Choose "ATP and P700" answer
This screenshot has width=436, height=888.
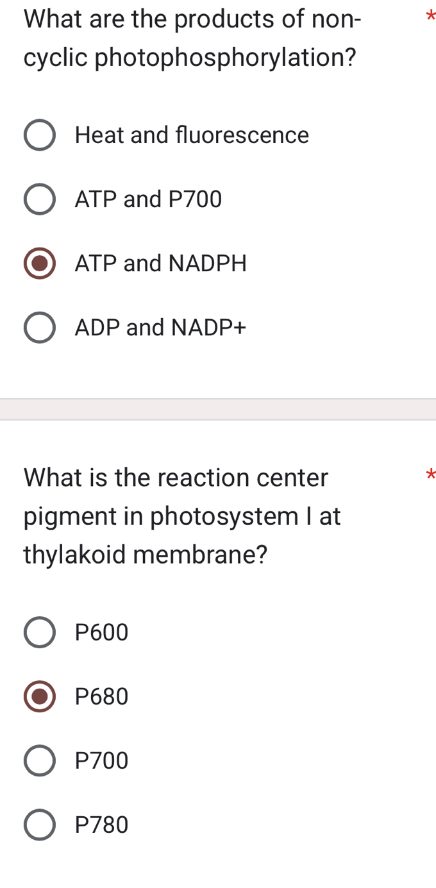click(x=40, y=199)
